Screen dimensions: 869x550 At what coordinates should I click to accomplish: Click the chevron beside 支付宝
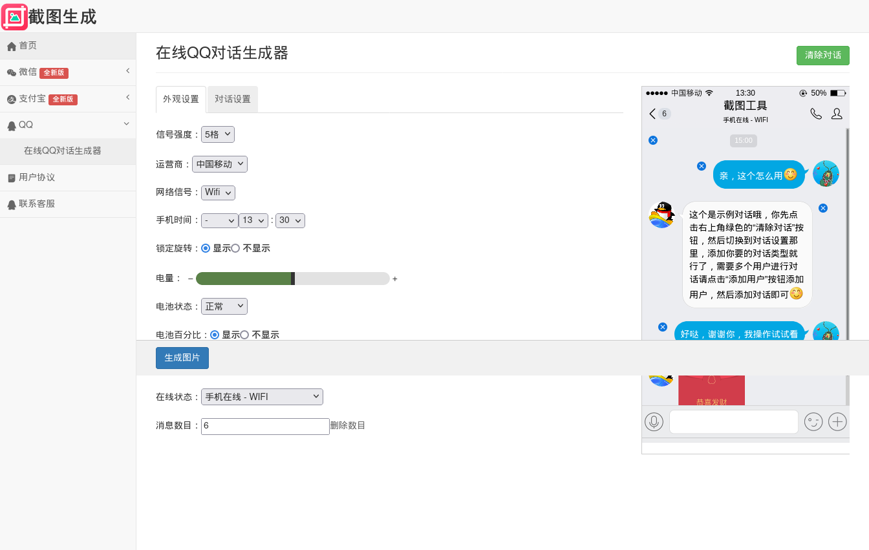127,97
